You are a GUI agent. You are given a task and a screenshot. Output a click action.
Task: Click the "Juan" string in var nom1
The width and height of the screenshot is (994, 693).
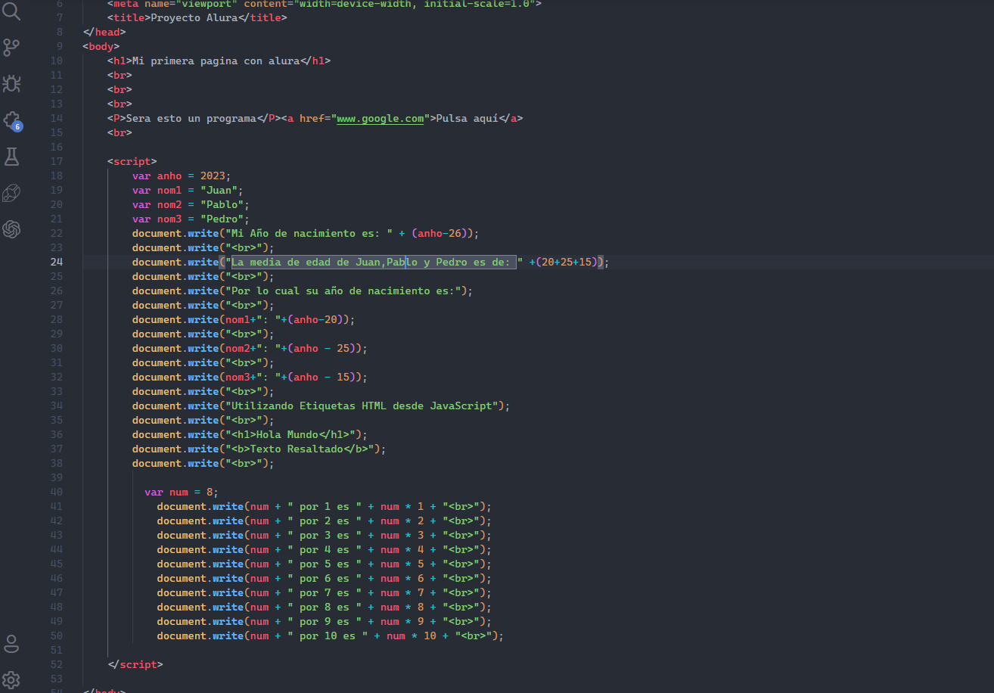click(x=219, y=190)
